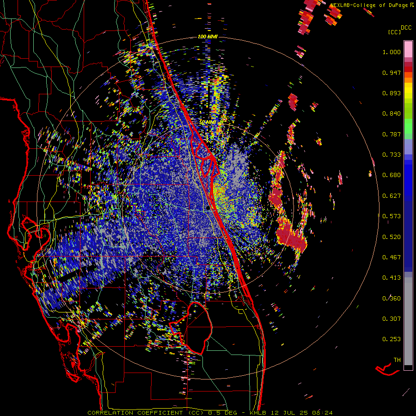Click the 12 JUL 25 date text
This screenshot has height=416, width=416.
[x=288, y=413]
